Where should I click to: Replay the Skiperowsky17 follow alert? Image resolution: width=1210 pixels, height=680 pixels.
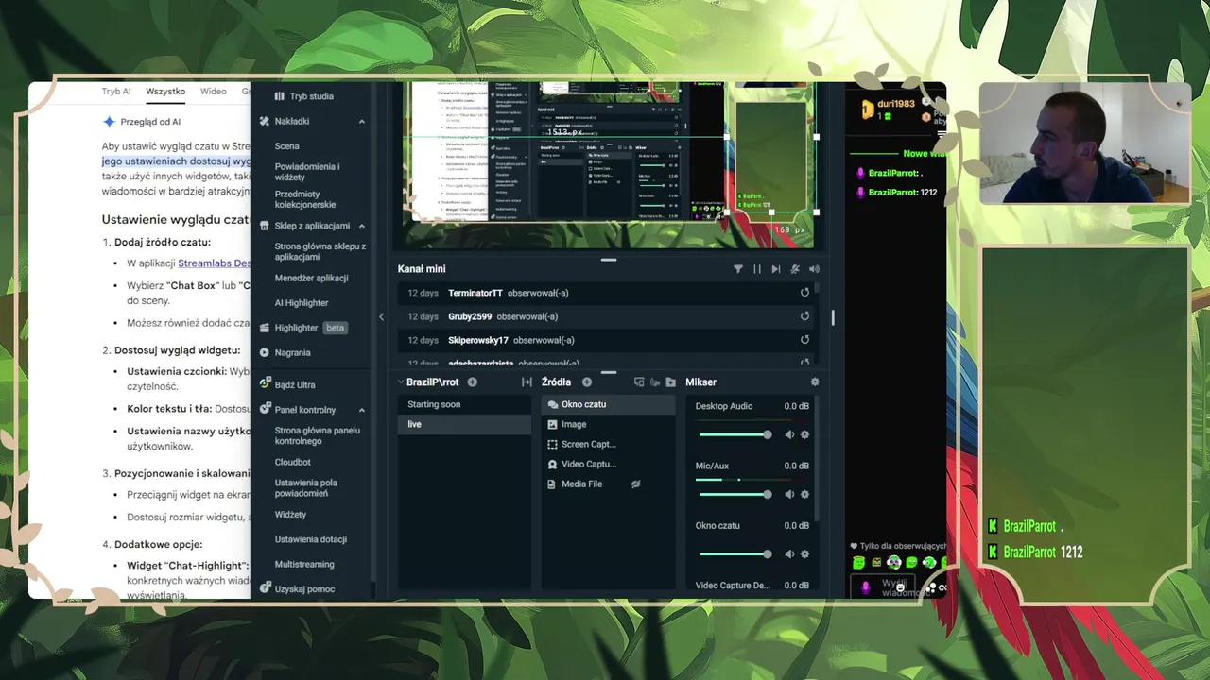pos(804,340)
